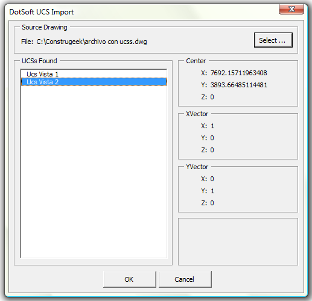Click YVector Z value 0
Viewport: 312px width, 301px height.
click(212, 203)
